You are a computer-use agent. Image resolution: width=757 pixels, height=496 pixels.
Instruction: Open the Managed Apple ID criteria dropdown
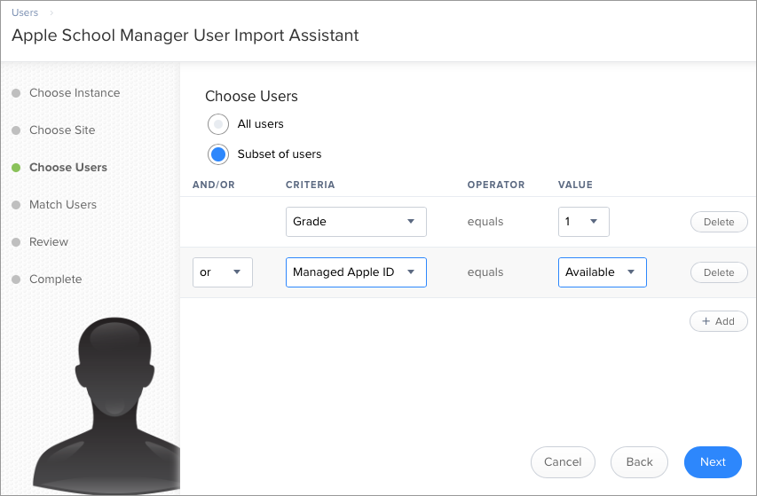(x=356, y=272)
